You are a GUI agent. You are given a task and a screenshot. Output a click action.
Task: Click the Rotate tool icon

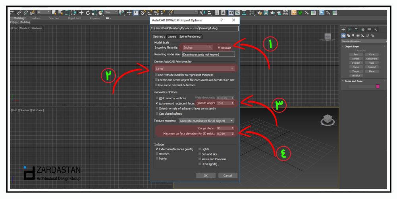pyautogui.click(x=88, y=13)
